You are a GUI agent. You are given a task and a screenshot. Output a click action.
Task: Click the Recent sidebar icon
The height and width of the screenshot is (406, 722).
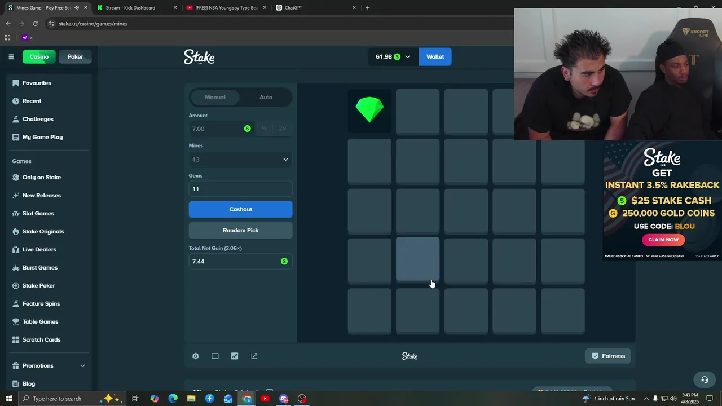(x=16, y=101)
